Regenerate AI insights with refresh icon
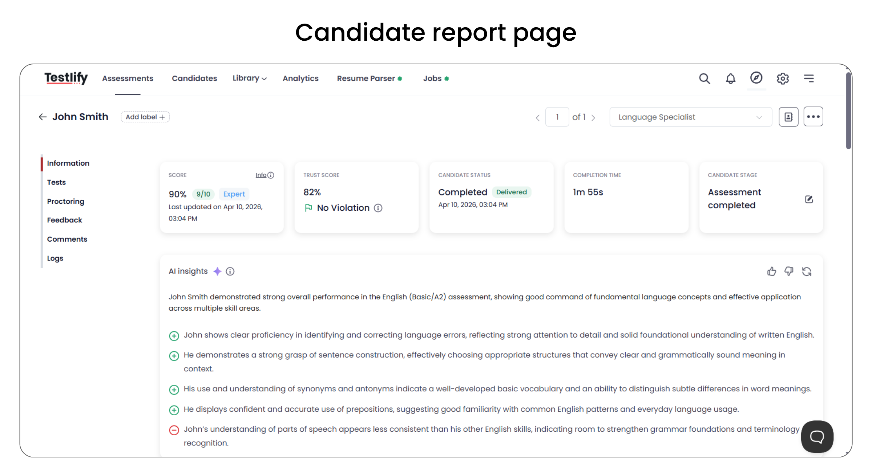The width and height of the screenshot is (872, 476). click(x=807, y=271)
